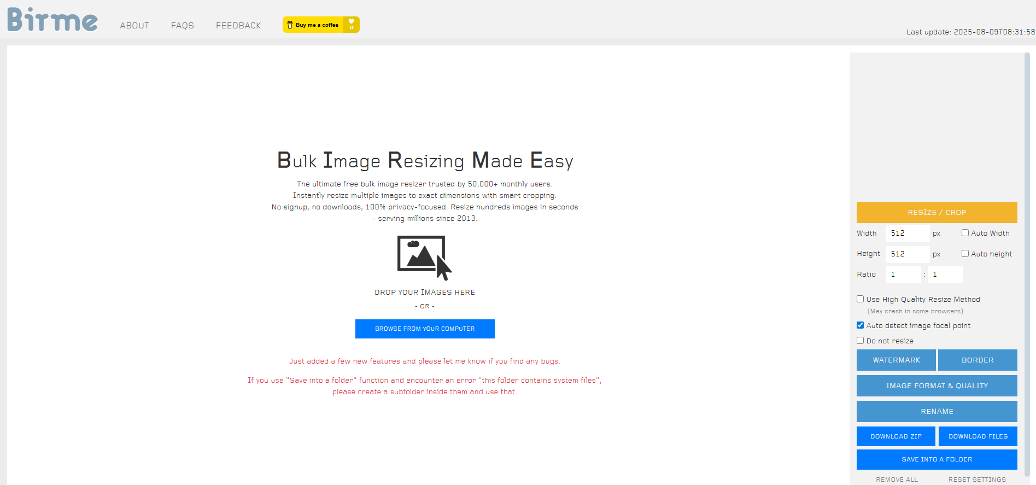Click Buy me a coffee button
1036x485 pixels.
321,25
